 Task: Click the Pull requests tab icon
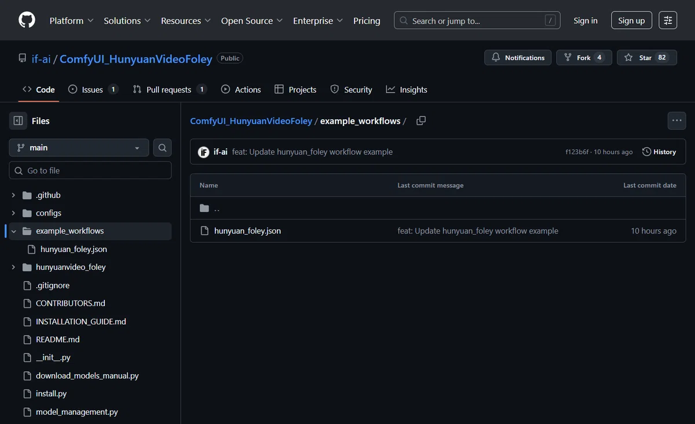point(137,89)
